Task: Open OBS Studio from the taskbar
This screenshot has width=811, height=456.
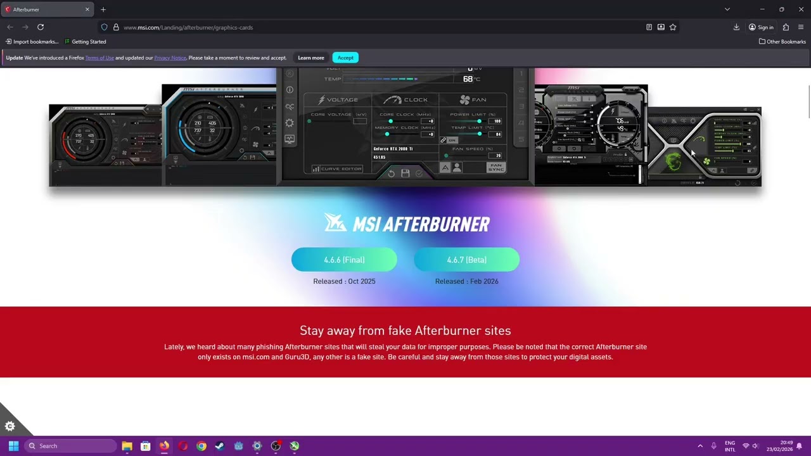Action: (x=276, y=446)
